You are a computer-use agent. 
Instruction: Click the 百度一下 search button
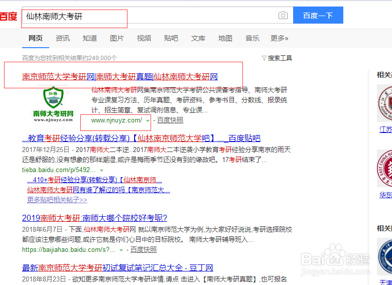318,15
